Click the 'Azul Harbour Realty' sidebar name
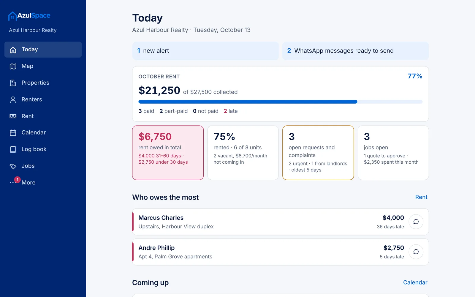 pyautogui.click(x=33, y=30)
